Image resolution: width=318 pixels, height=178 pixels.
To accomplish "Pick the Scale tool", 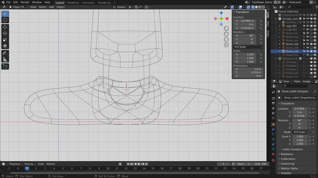I will pos(5,40).
